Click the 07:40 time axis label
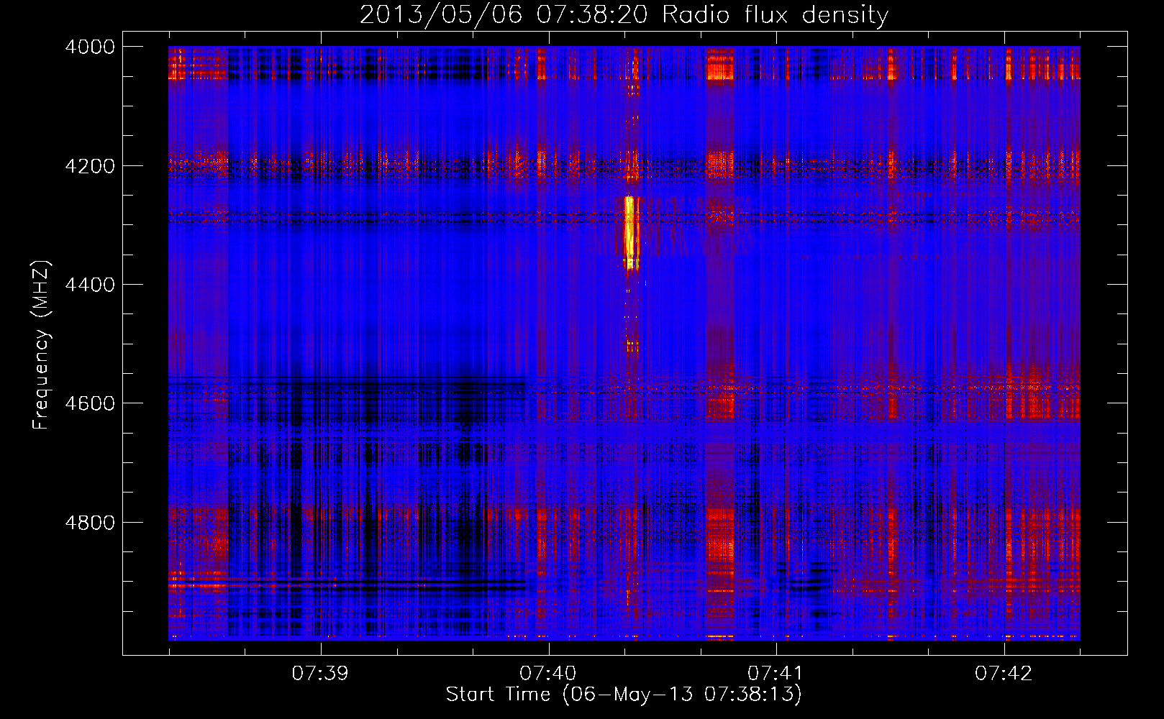 (x=548, y=674)
